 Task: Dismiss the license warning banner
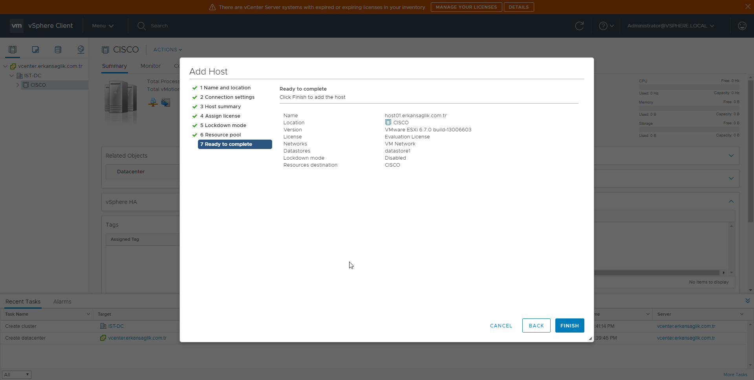click(x=748, y=7)
